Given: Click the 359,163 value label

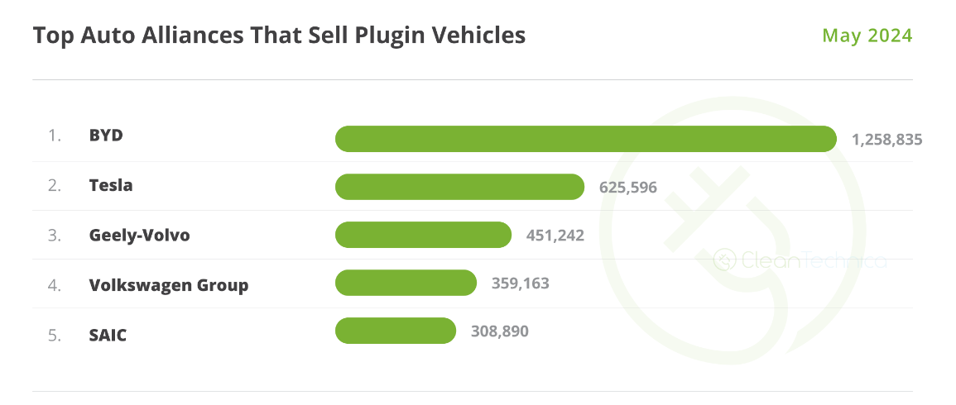Looking at the screenshot, I should (520, 283).
